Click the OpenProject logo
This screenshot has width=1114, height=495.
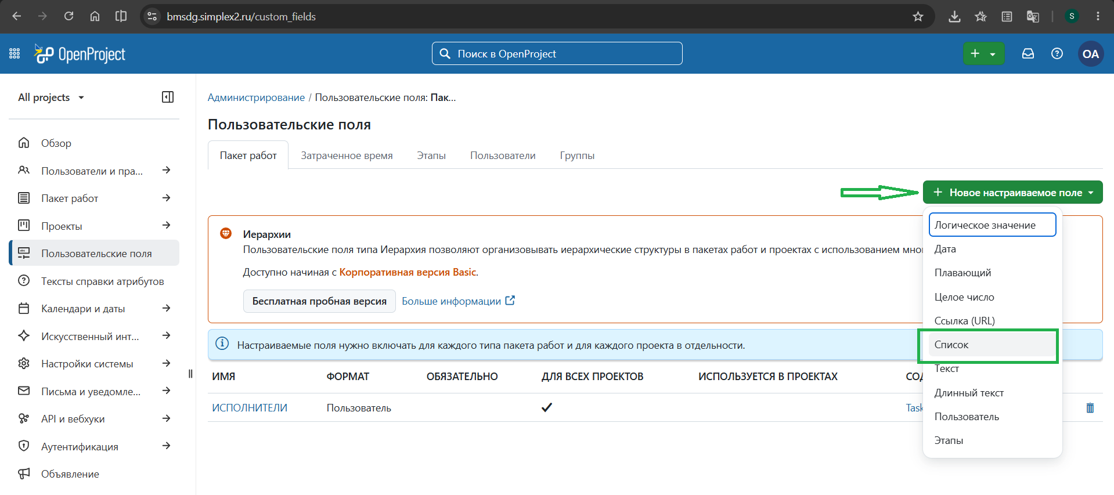(80, 54)
